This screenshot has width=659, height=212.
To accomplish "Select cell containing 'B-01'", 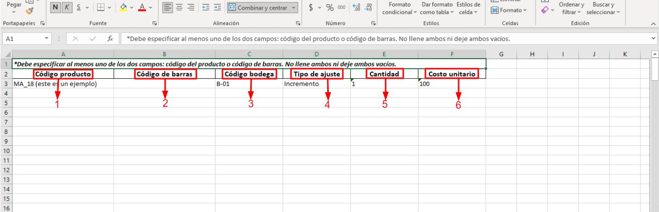I will [249, 84].
